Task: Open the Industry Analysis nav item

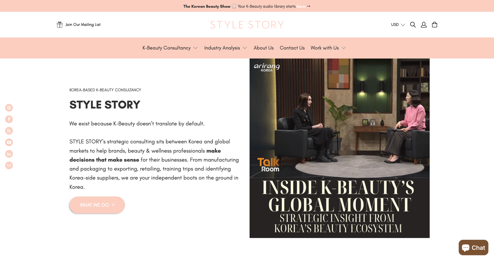Action: click(x=222, y=48)
